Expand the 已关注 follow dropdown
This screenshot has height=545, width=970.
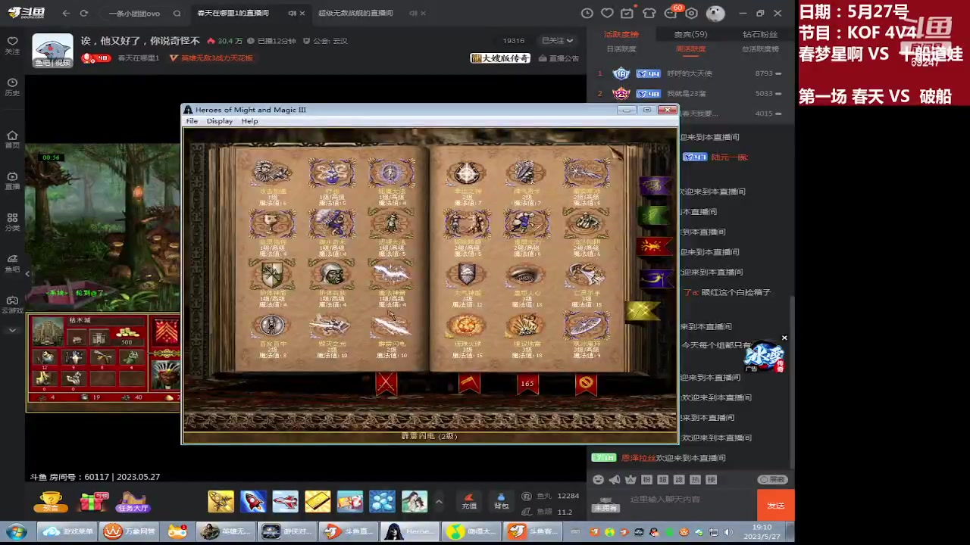tap(557, 41)
